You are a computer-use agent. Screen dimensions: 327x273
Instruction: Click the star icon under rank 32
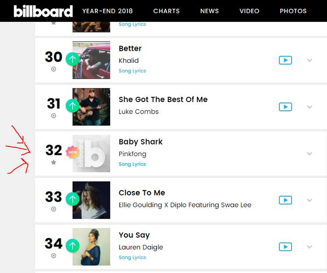[x=54, y=162]
